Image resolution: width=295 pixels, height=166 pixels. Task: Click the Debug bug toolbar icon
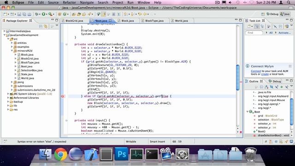click(x=37, y=14)
